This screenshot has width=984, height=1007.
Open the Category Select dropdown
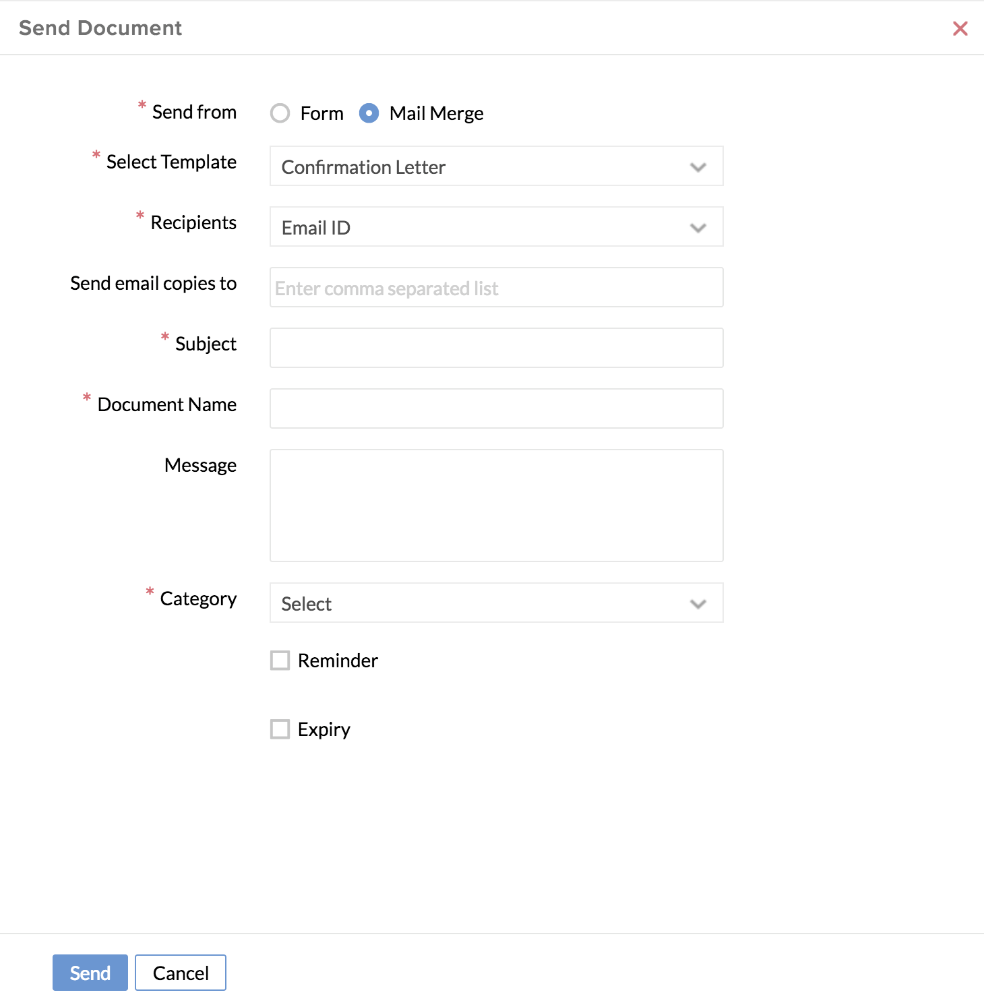[x=497, y=603]
